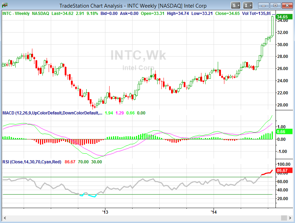Click the 1.00 MACD axis label
This screenshot has width=295, height=223.
tap(281, 127)
